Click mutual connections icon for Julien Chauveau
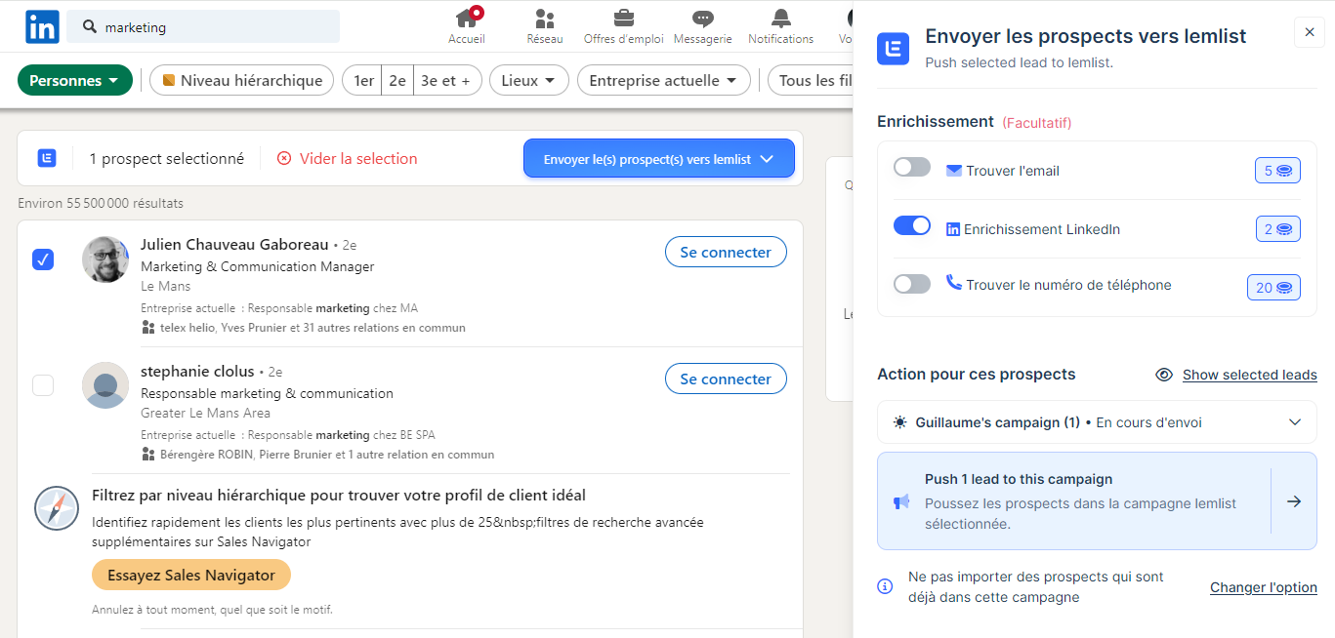Image resolution: width=1335 pixels, height=638 pixels. coord(148,328)
